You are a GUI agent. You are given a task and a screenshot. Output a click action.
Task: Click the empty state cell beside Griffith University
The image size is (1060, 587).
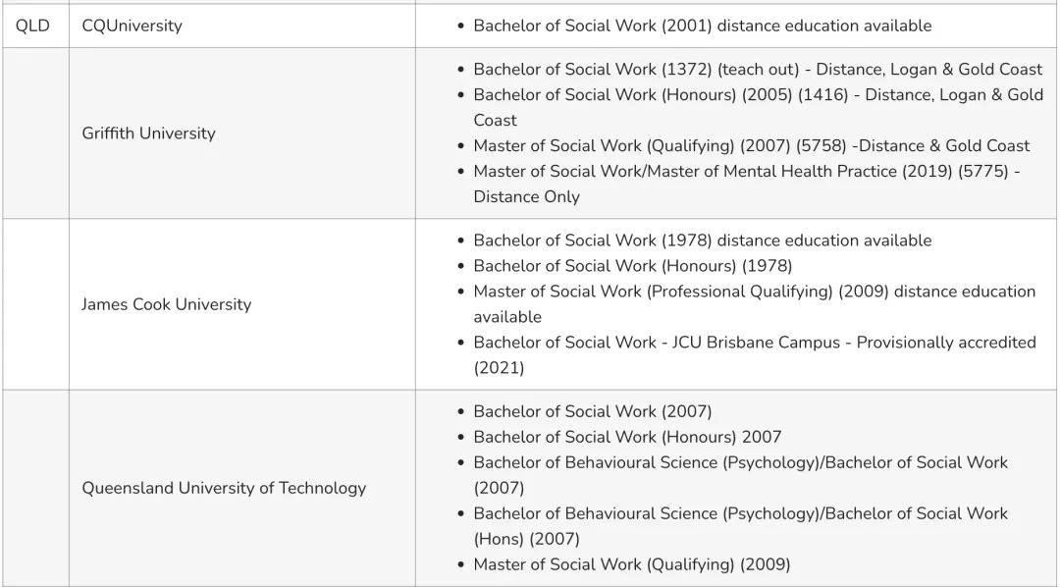pos(33,133)
